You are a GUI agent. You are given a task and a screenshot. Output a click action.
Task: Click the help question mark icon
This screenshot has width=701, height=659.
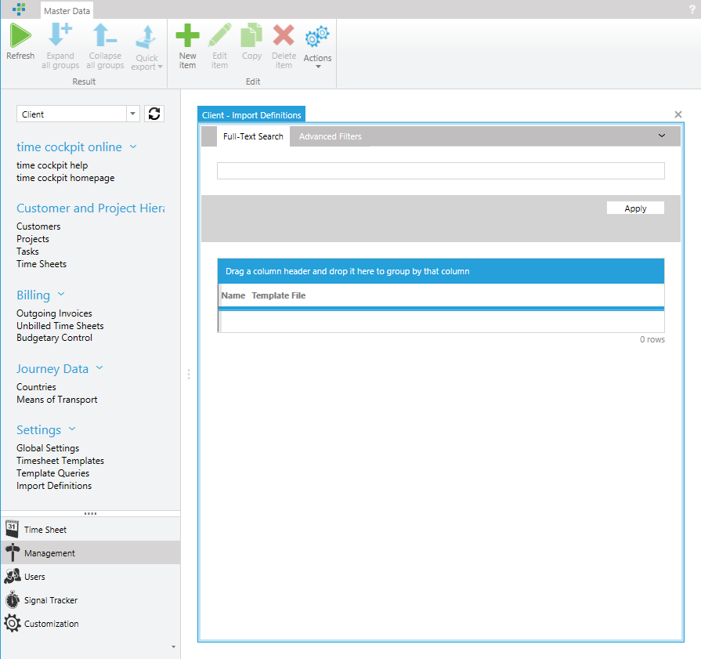coord(692,9)
